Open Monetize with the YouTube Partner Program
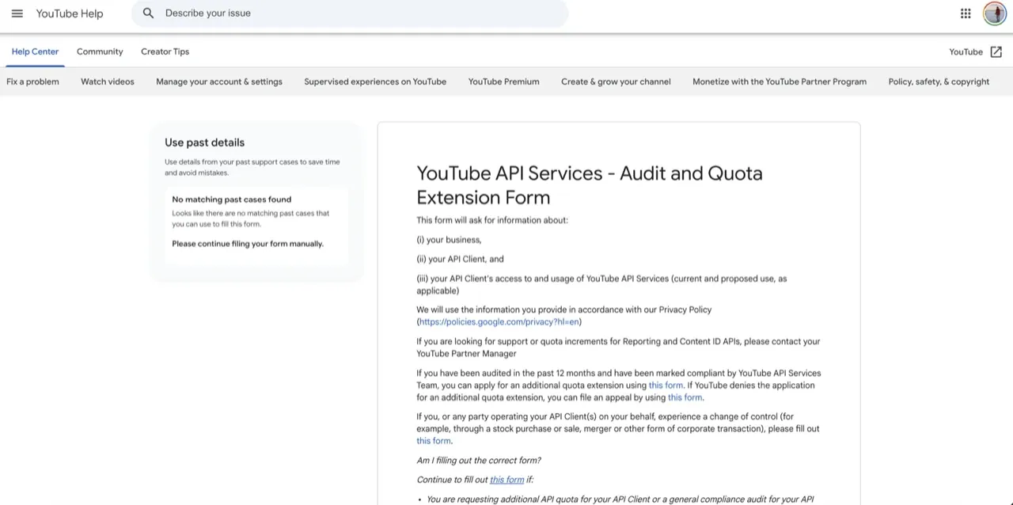Screen dimensions: 1013x505 [x=780, y=82]
